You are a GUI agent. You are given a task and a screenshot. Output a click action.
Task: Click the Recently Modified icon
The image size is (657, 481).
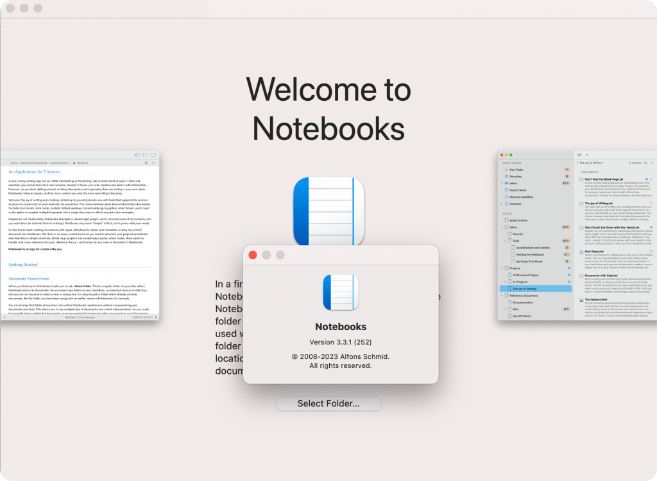pos(506,197)
